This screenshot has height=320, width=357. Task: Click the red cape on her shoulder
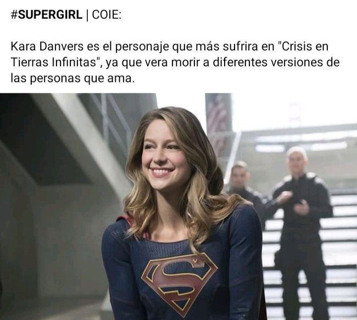(129, 224)
